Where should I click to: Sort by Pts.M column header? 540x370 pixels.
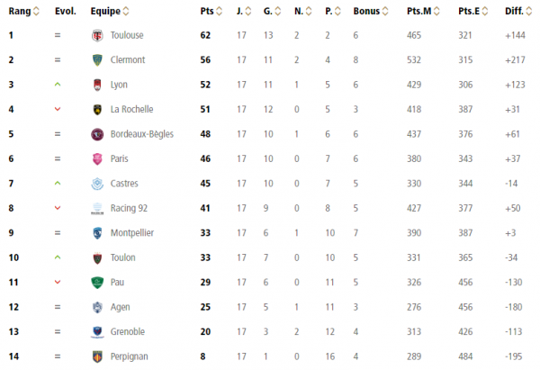tap(419, 12)
